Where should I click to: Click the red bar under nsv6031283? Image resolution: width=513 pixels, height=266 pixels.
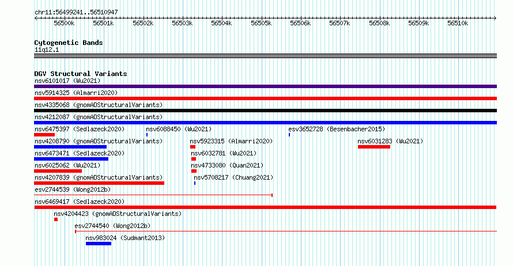pos(374,147)
